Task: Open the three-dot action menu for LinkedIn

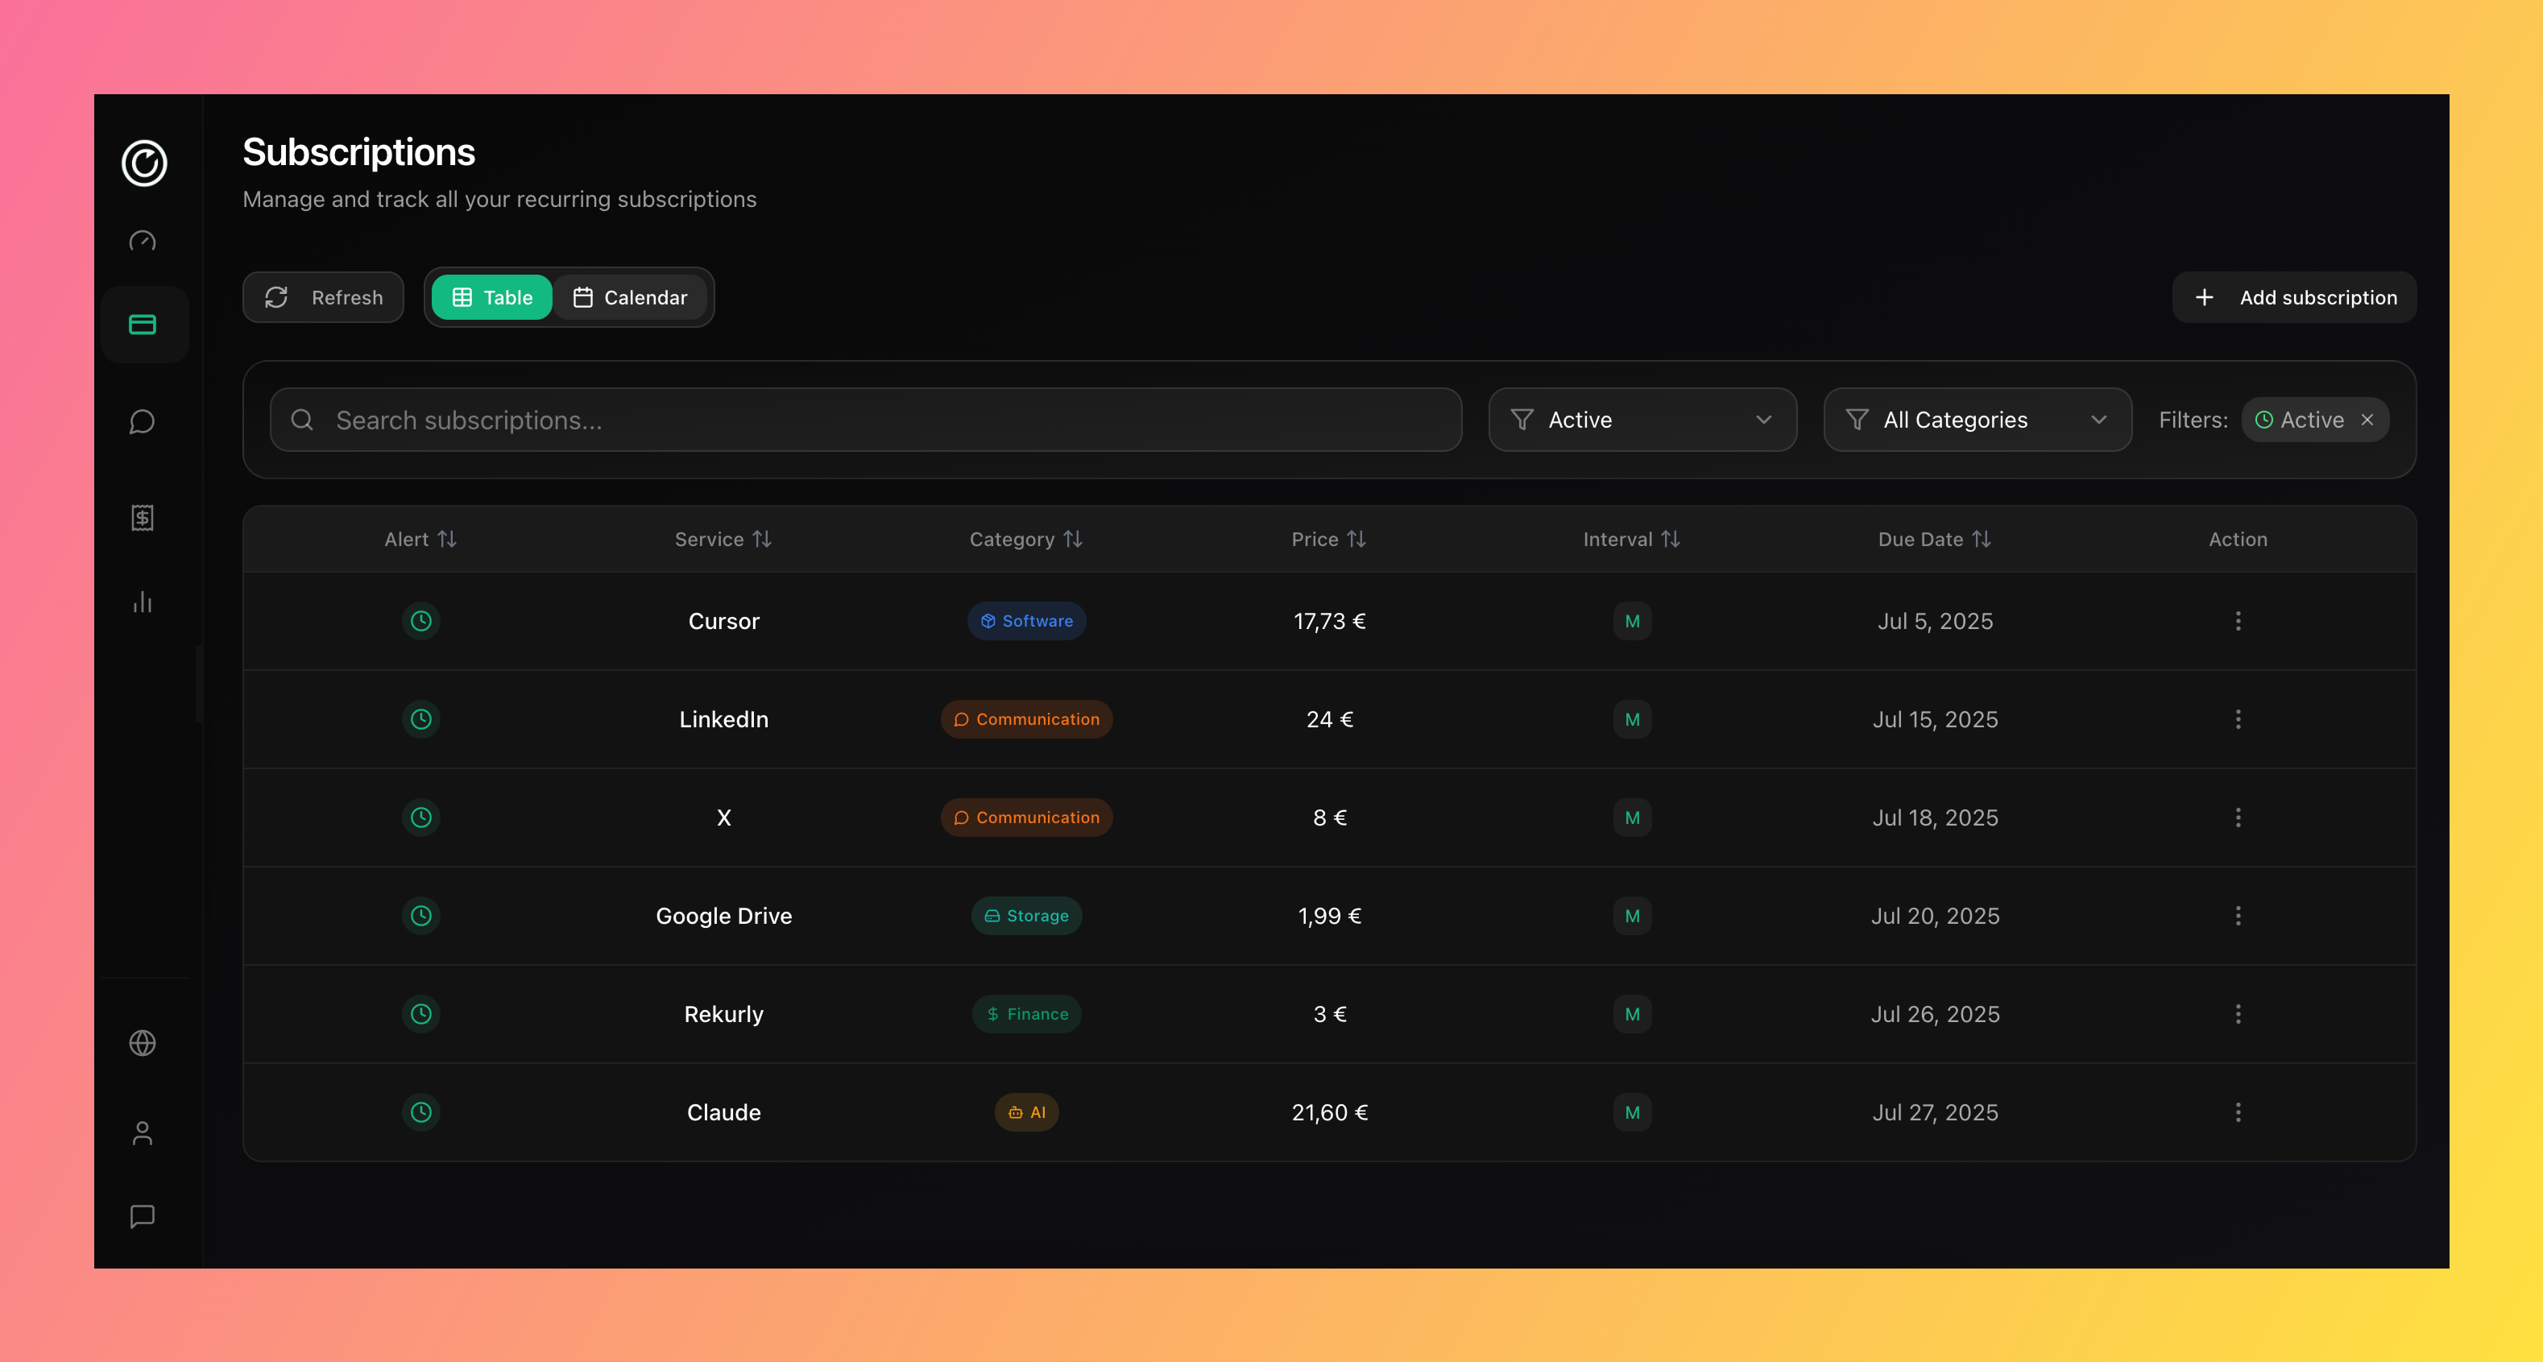Action: 2238,719
